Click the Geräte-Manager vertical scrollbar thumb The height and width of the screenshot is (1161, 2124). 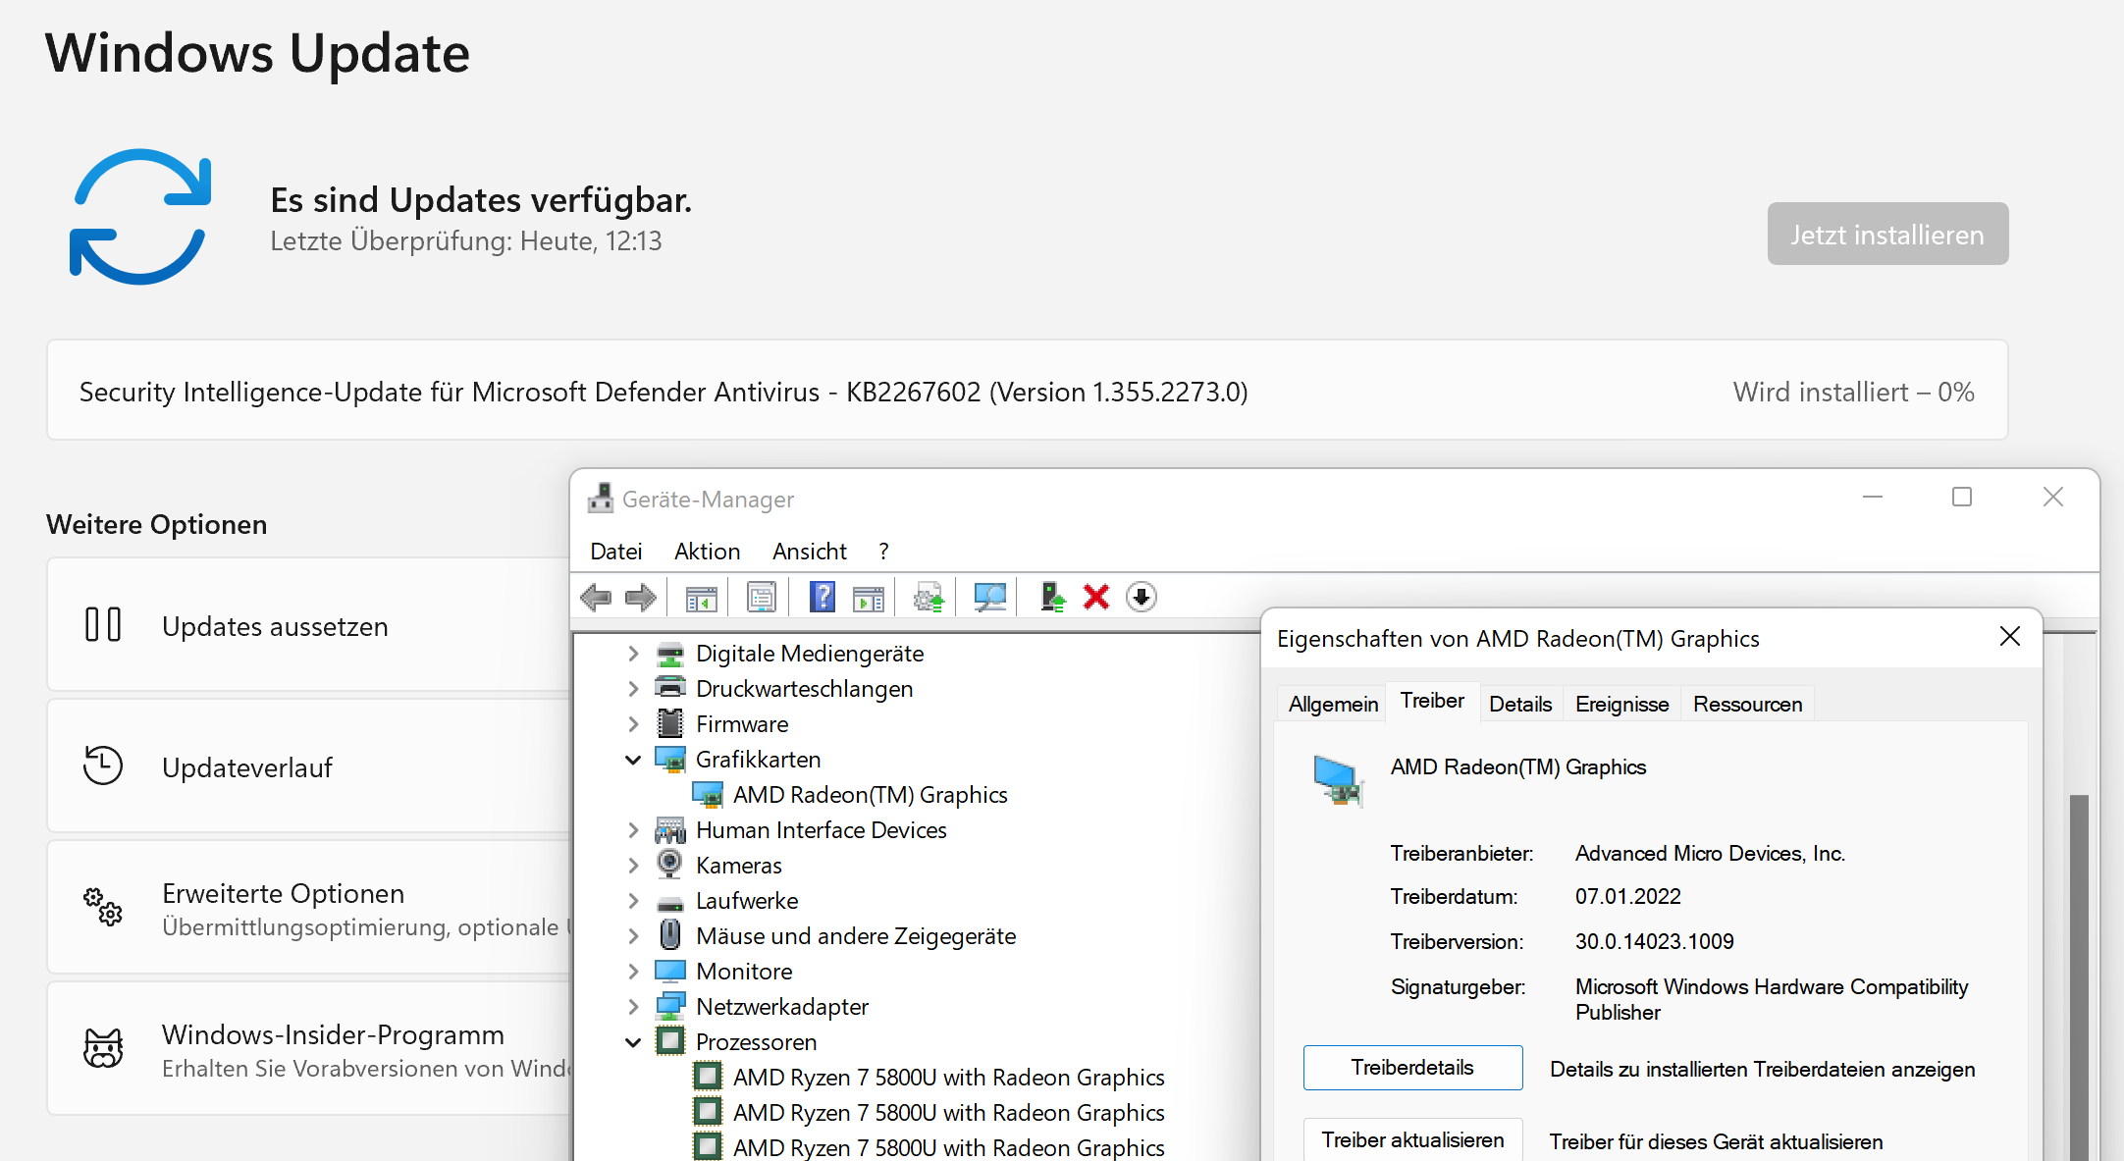point(2079,976)
